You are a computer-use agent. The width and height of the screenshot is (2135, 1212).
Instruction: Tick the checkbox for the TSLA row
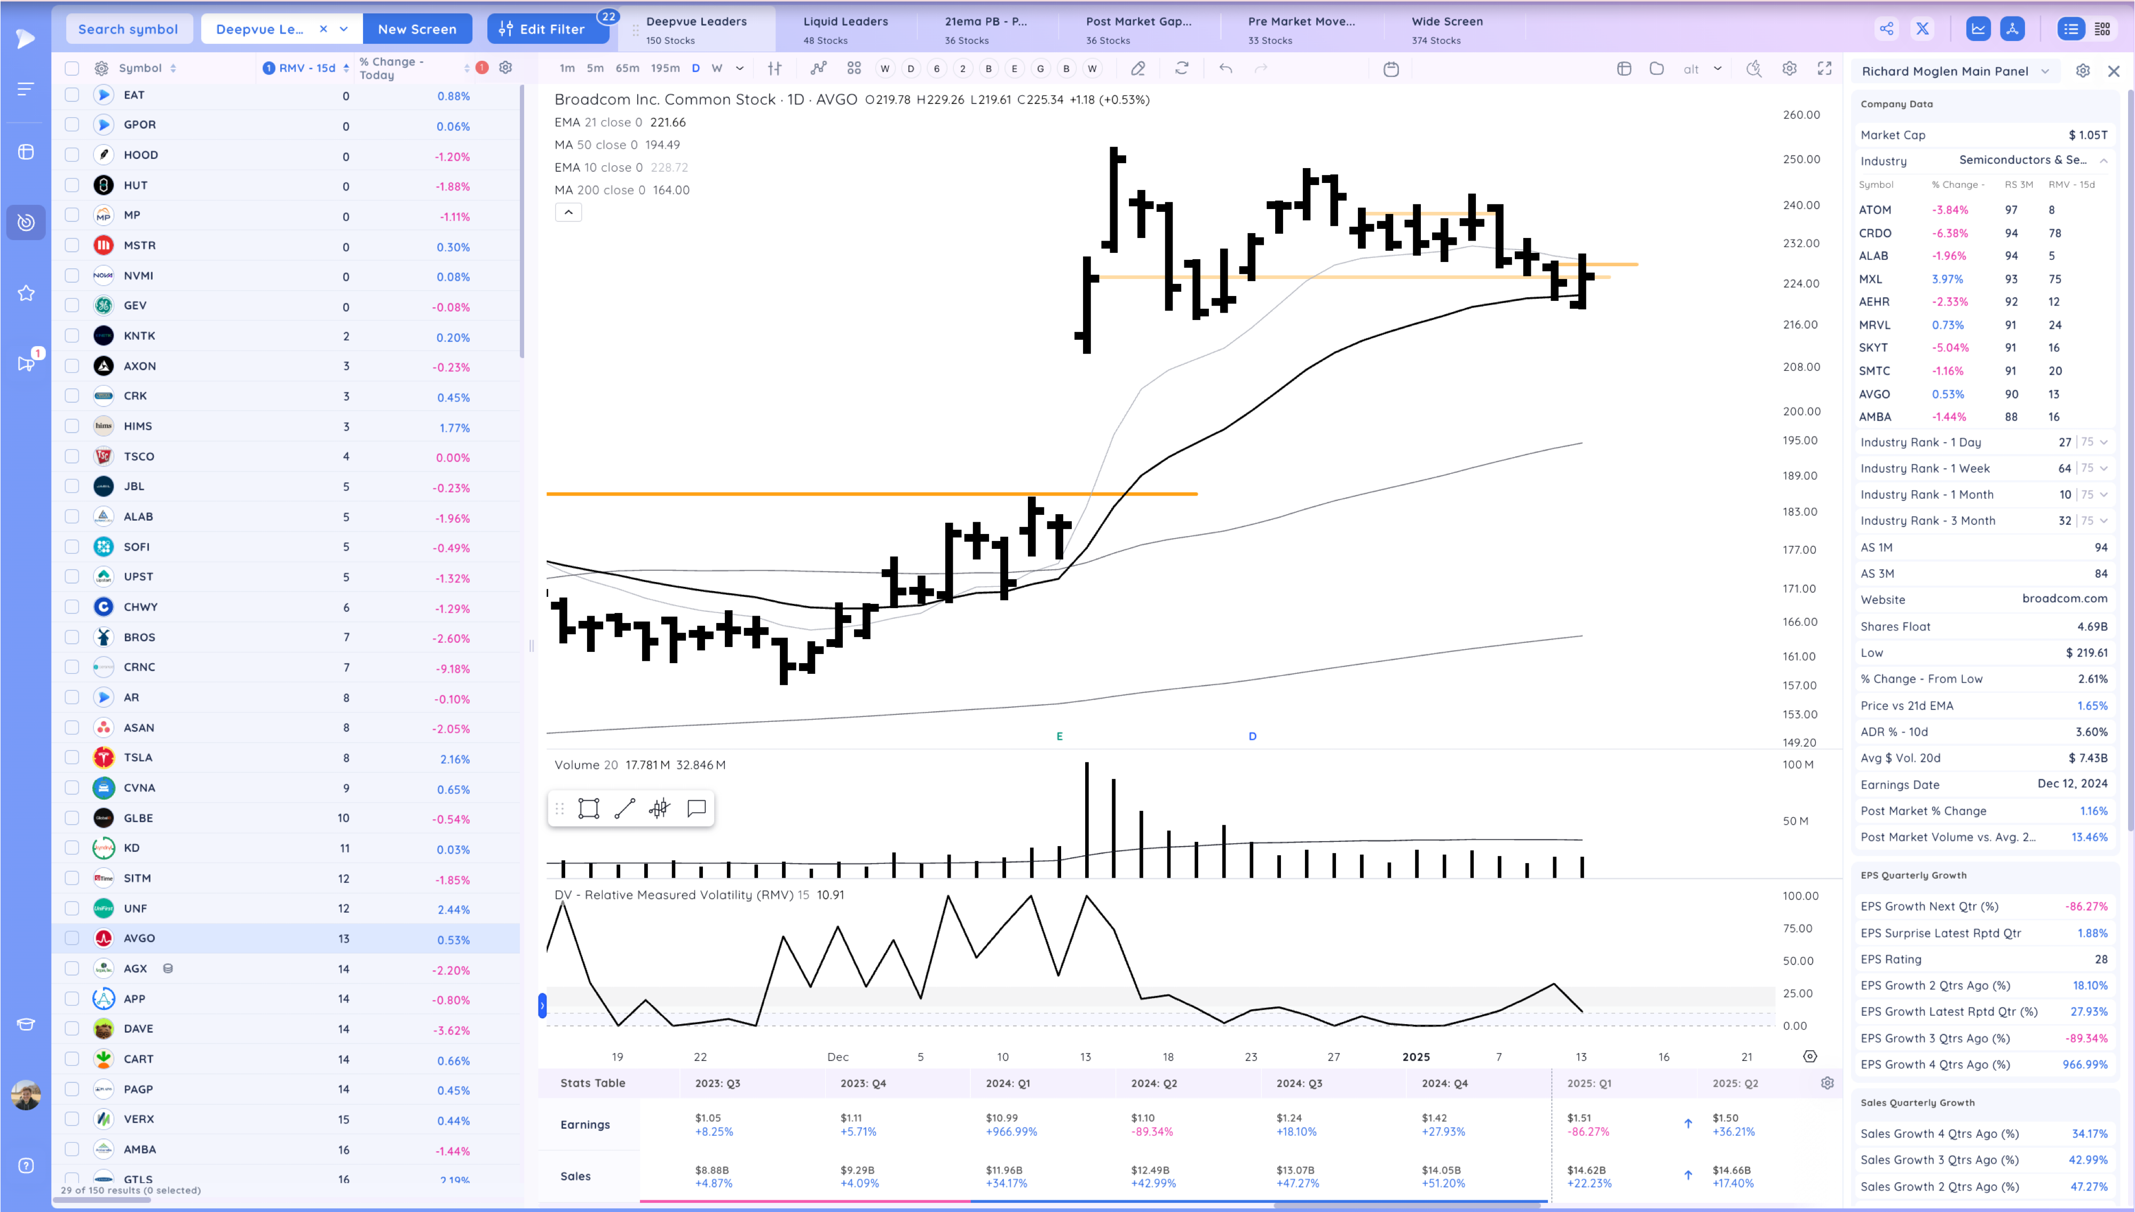[x=72, y=757]
